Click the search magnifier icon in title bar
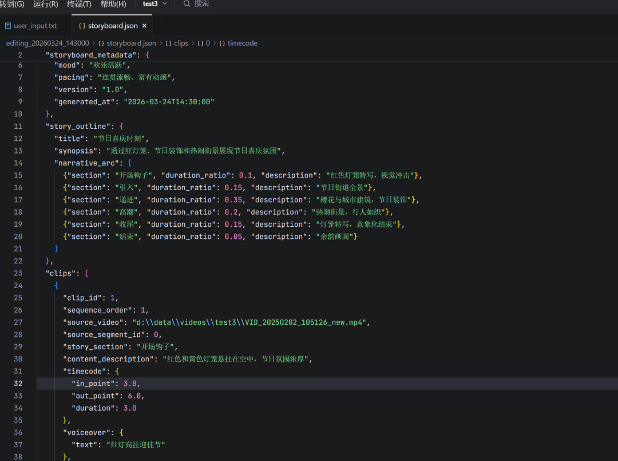 coord(187,4)
